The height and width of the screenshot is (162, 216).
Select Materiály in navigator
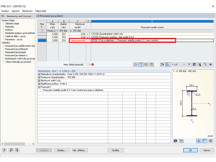click(x=10, y=27)
